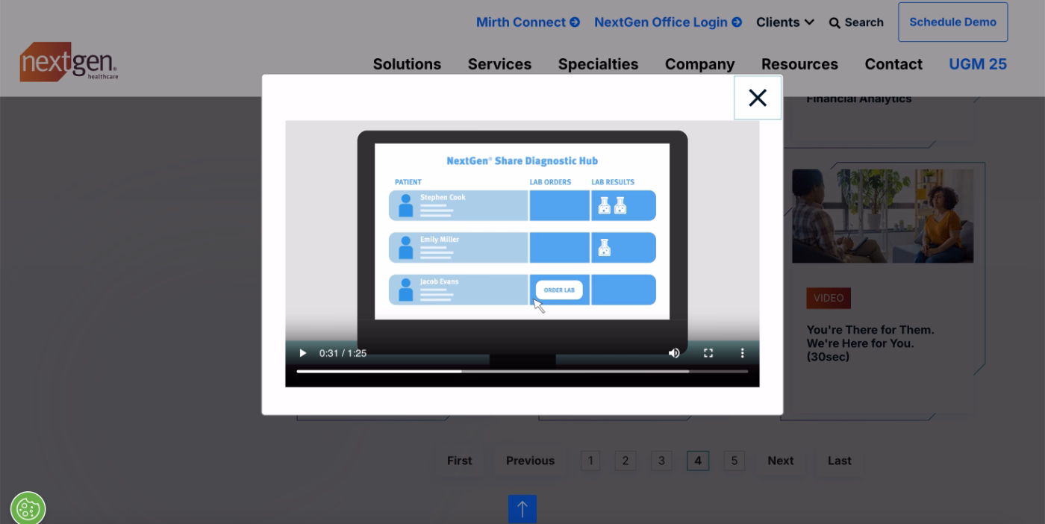Image resolution: width=1045 pixels, height=524 pixels.
Task: Expand the Solutions navigation menu
Action: coord(407,64)
